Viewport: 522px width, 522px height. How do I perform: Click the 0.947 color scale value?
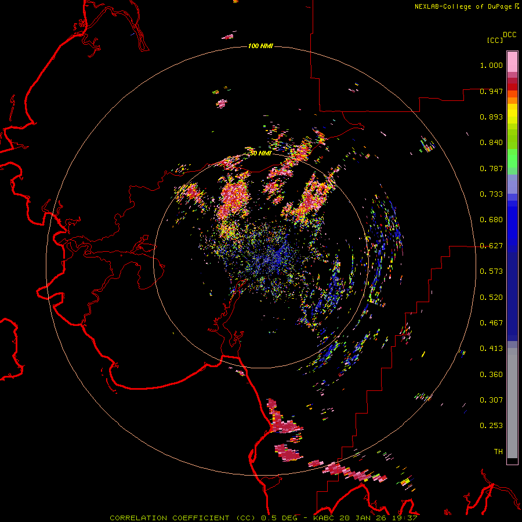[x=491, y=91]
